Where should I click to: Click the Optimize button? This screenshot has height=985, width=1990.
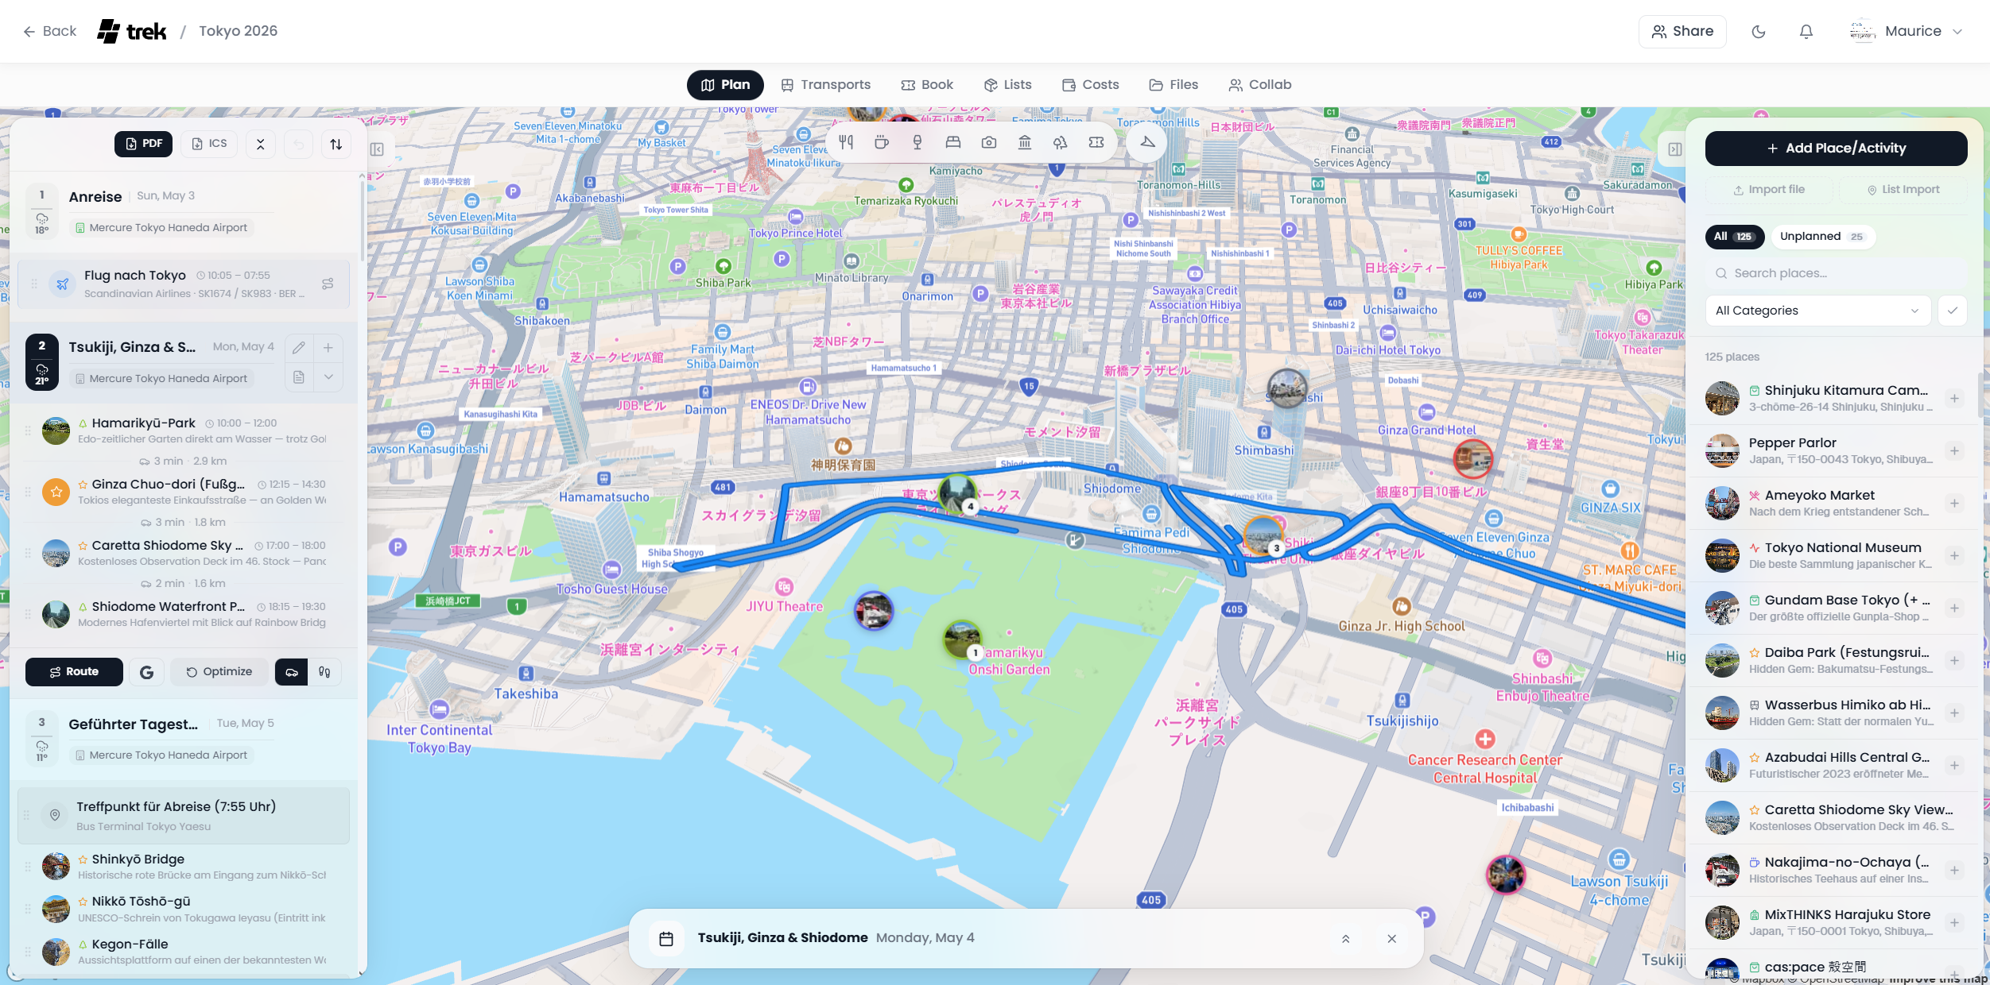[x=219, y=672]
